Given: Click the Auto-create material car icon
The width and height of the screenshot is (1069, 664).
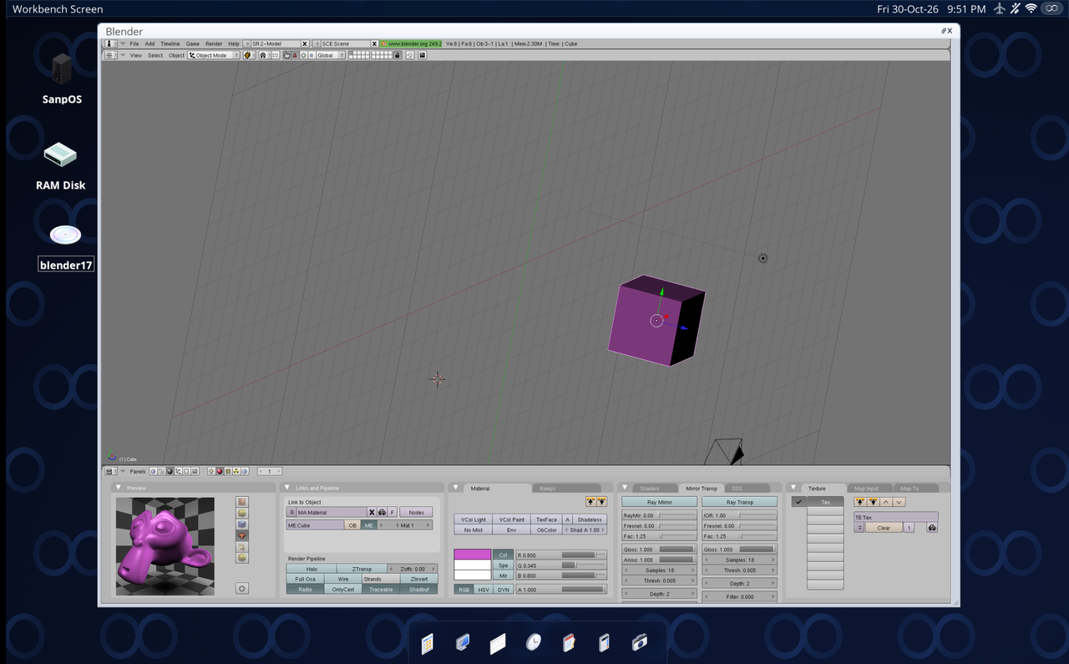Looking at the screenshot, I should (382, 512).
